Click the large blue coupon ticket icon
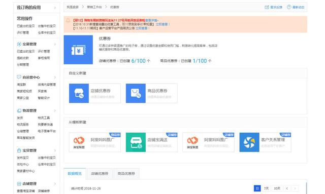 [x=78, y=50]
